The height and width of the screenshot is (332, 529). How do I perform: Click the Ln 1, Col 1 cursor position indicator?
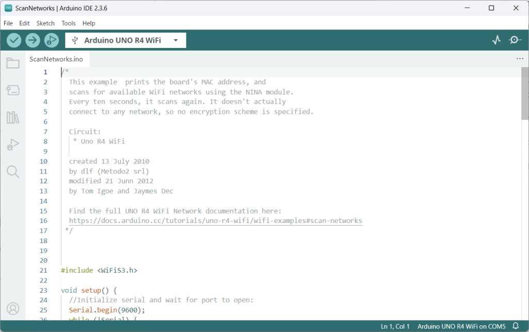pyautogui.click(x=395, y=326)
